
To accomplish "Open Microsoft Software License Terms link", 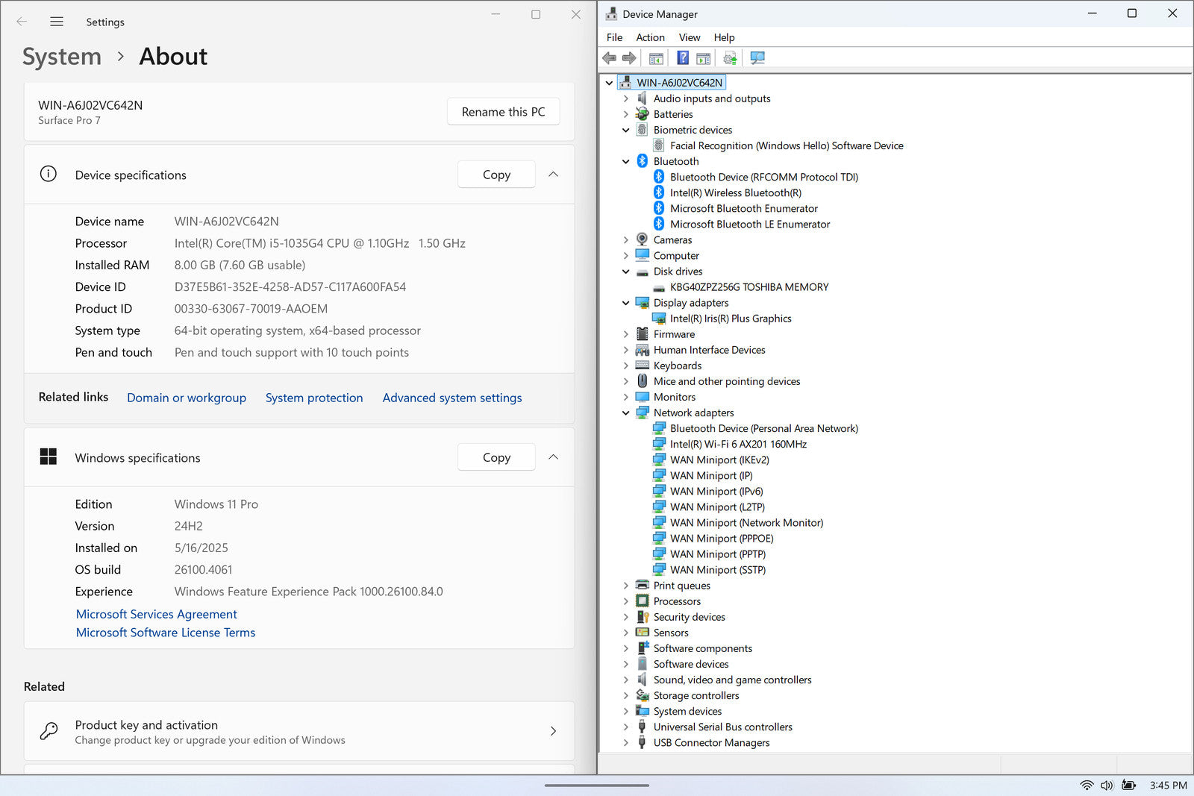I will 166,633.
